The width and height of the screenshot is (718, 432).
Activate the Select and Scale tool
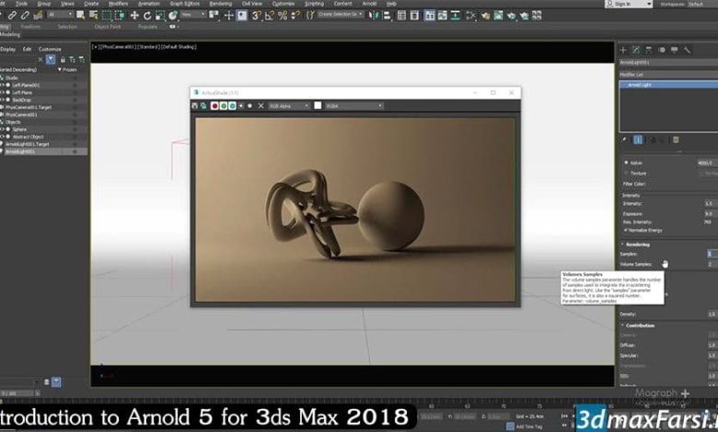coord(160,15)
